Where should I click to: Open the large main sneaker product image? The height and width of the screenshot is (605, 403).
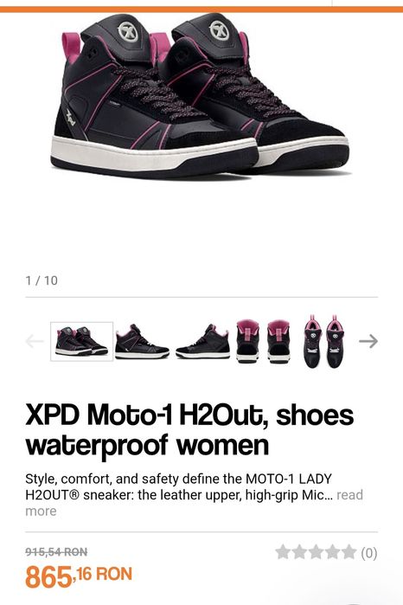[201, 96]
